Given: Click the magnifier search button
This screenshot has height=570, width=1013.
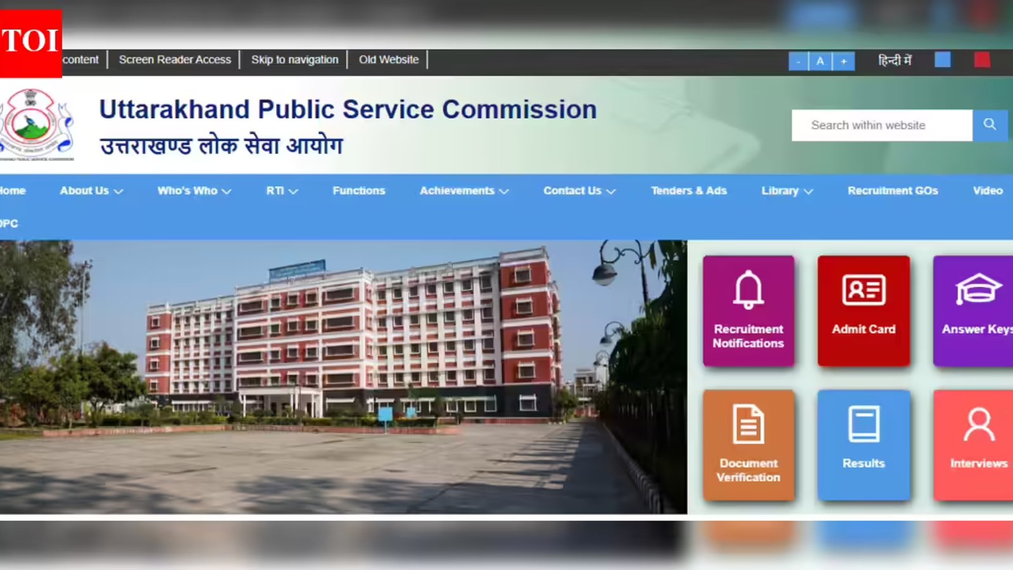Looking at the screenshot, I should [990, 125].
